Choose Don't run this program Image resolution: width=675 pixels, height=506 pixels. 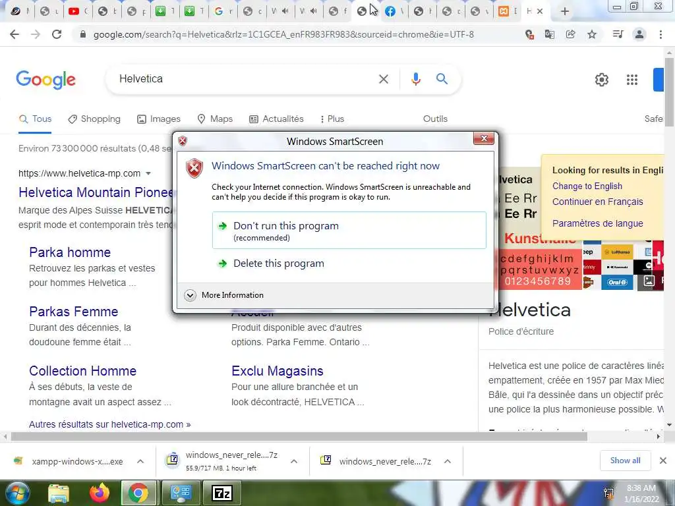(349, 230)
